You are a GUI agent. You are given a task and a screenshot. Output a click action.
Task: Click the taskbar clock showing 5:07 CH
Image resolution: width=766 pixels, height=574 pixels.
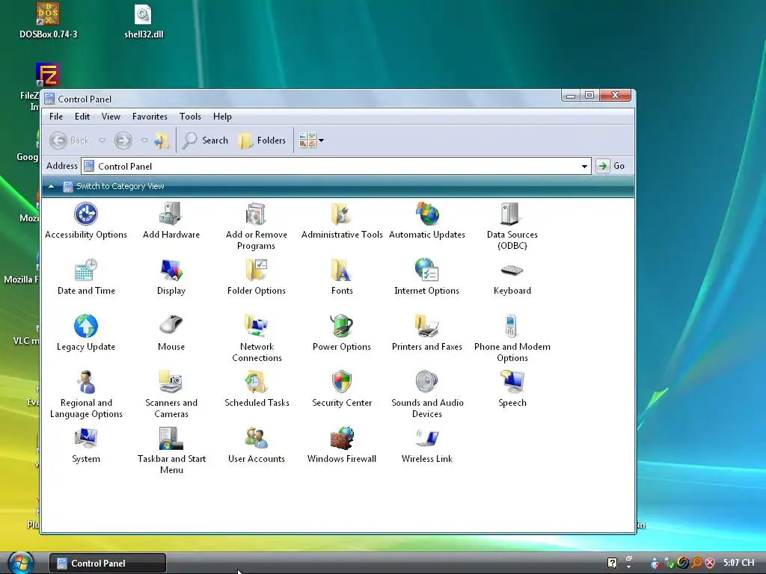[x=738, y=563]
